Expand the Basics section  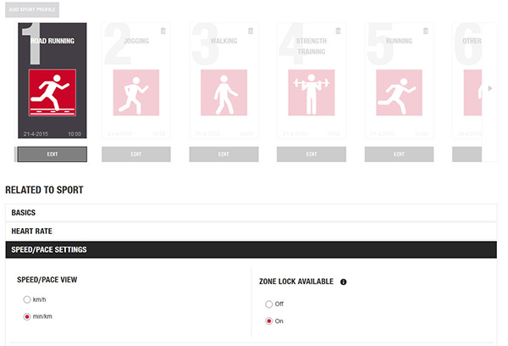point(250,212)
